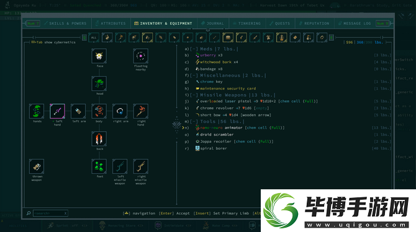Select the back equipment slot
Viewport: 416px width, 232px height.
coord(99,139)
